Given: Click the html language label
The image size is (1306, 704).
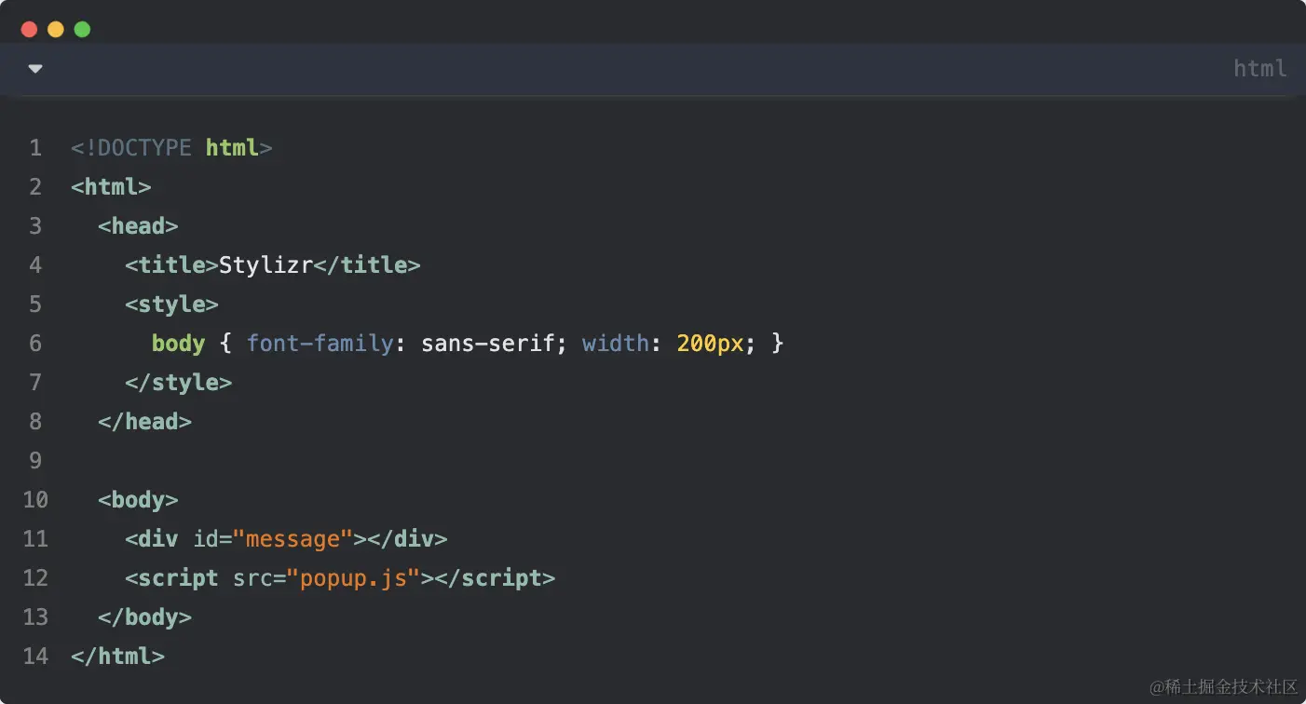Looking at the screenshot, I should [1260, 68].
